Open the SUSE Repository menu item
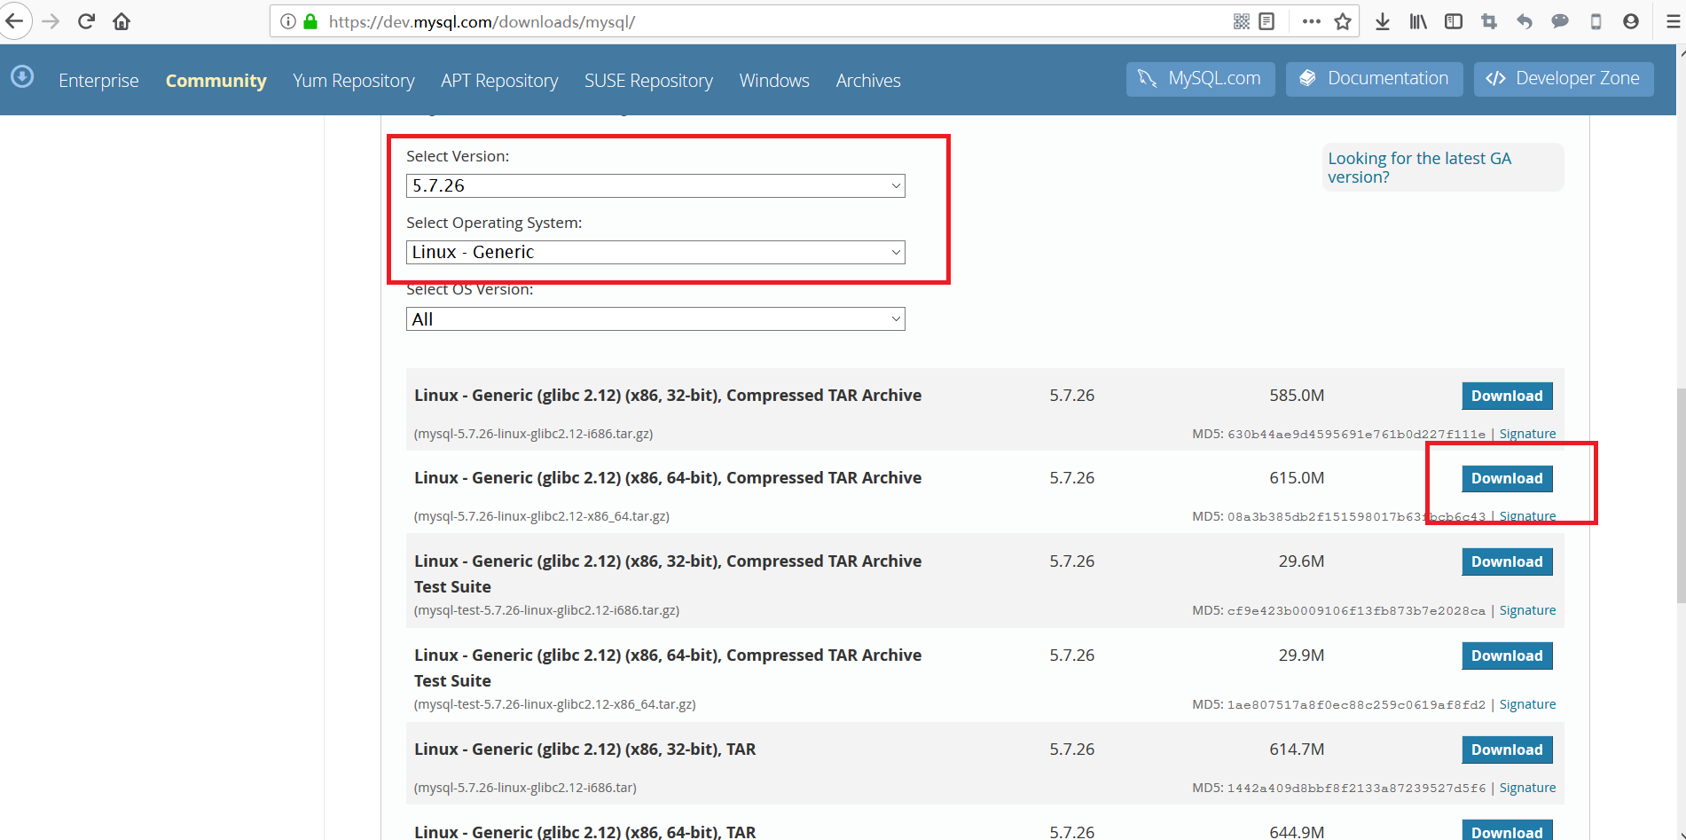This screenshot has width=1686, height=840. pyautogui.click(x=648, y=81)
